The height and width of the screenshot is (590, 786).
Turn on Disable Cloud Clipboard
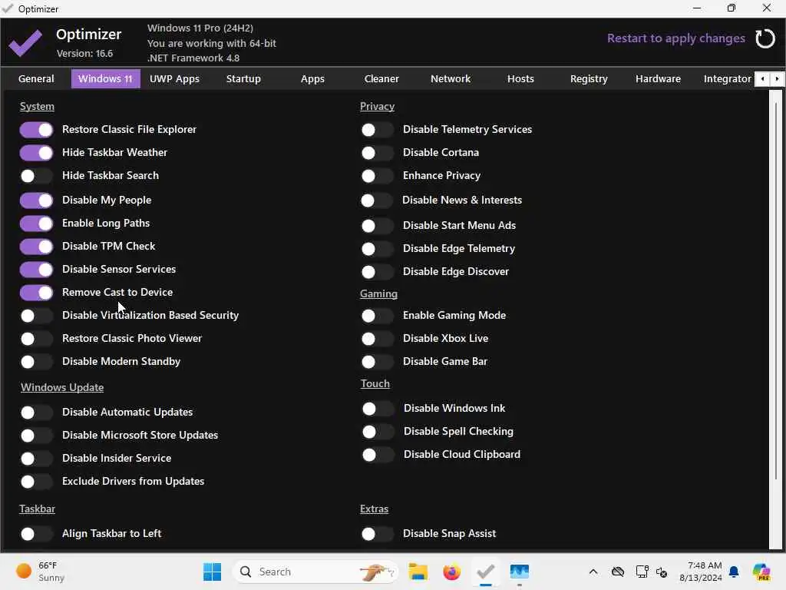pyautogui.click(x=378, y=455)
